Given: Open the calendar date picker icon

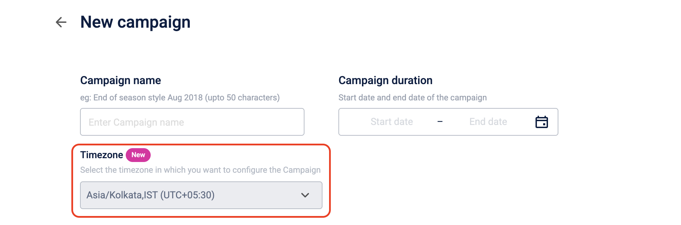Looking at the screenshot, I should (x=541, y=122).
